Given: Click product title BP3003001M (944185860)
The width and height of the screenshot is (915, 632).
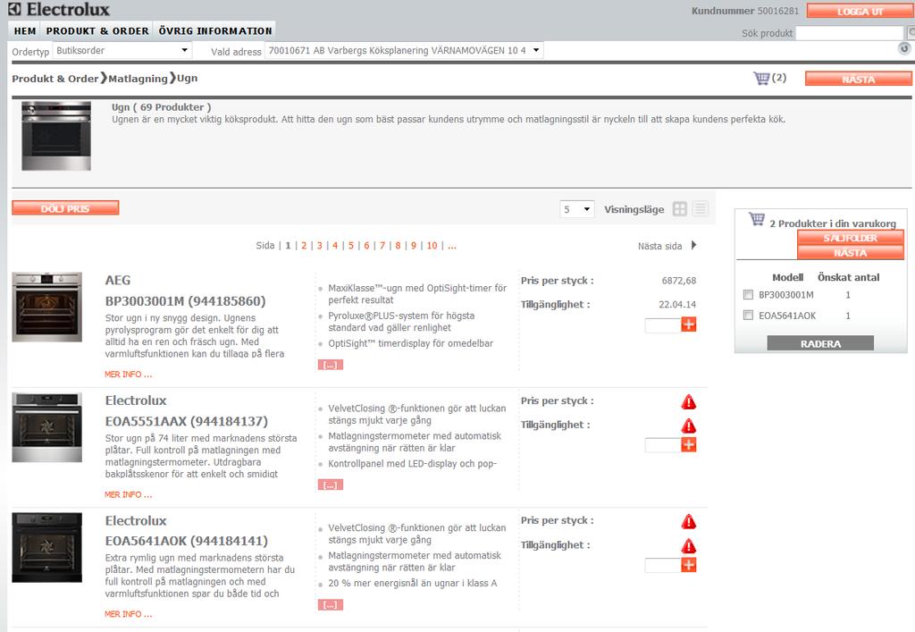Looking at the screenshot, I should tap(185, 301).
